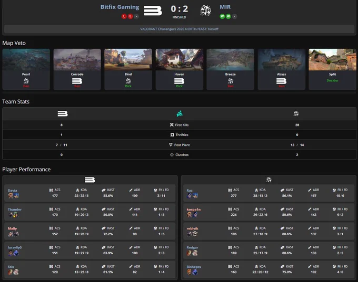Viewport: 358px width, 282px height.
Task: Click the ACS icon in Davia's row
Action: tap(51, 190)
